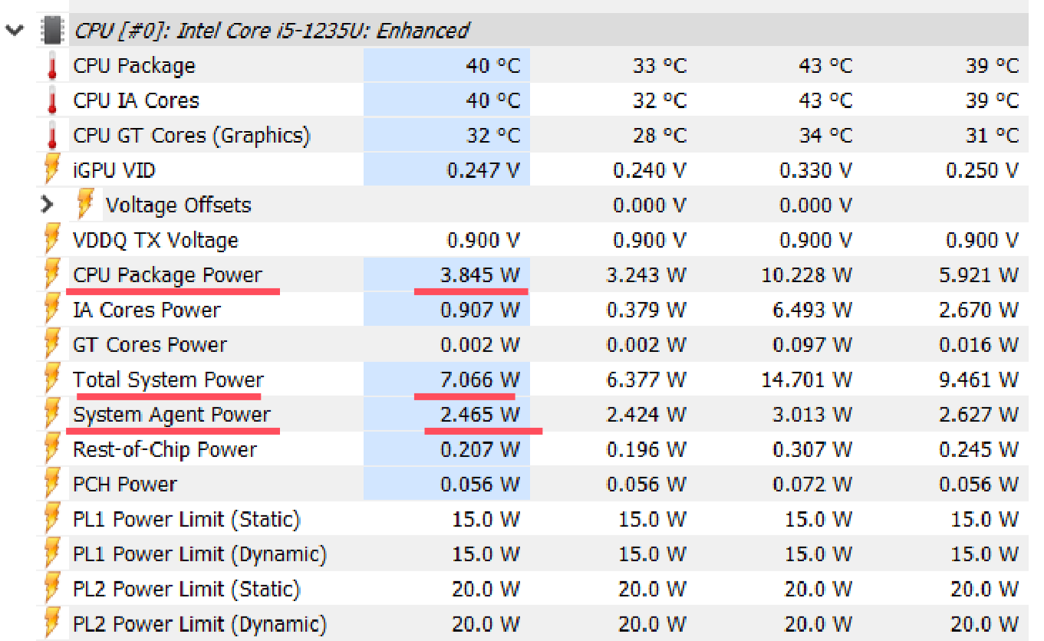The height and width of the screenshot is (641, 1044).
Task: Click lightning icon beside VDDQ TX Voltage
Action: click(x=52, y=240)
